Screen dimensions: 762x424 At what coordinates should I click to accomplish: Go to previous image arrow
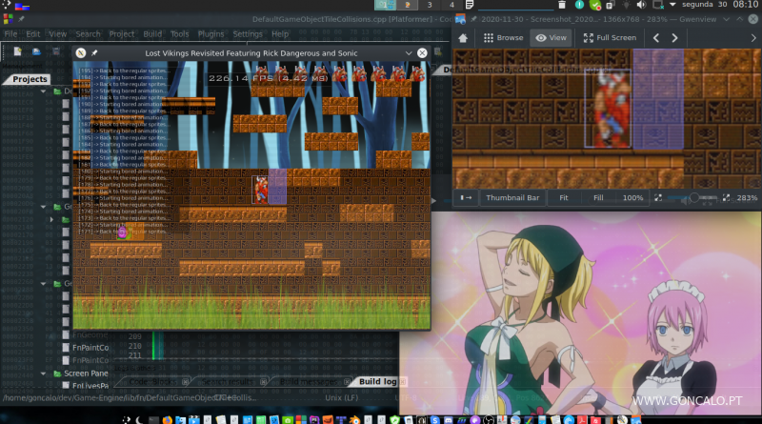click(x=655, y=38)
